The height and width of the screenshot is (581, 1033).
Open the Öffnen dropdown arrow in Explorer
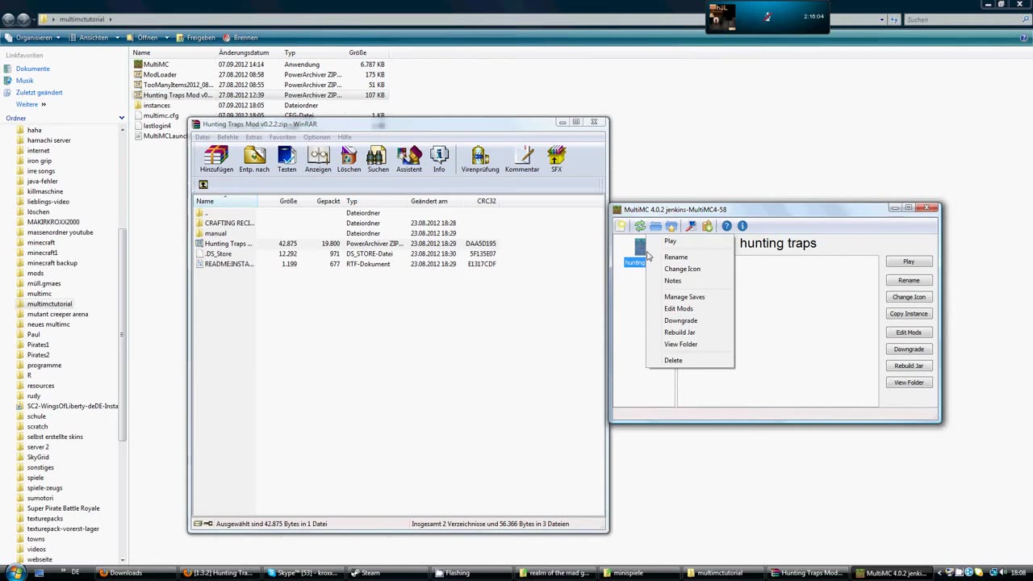167,37
